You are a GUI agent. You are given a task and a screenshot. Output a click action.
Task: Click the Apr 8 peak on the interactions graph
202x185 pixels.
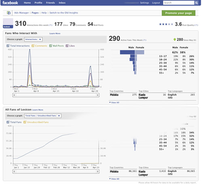tap(29, 50)
